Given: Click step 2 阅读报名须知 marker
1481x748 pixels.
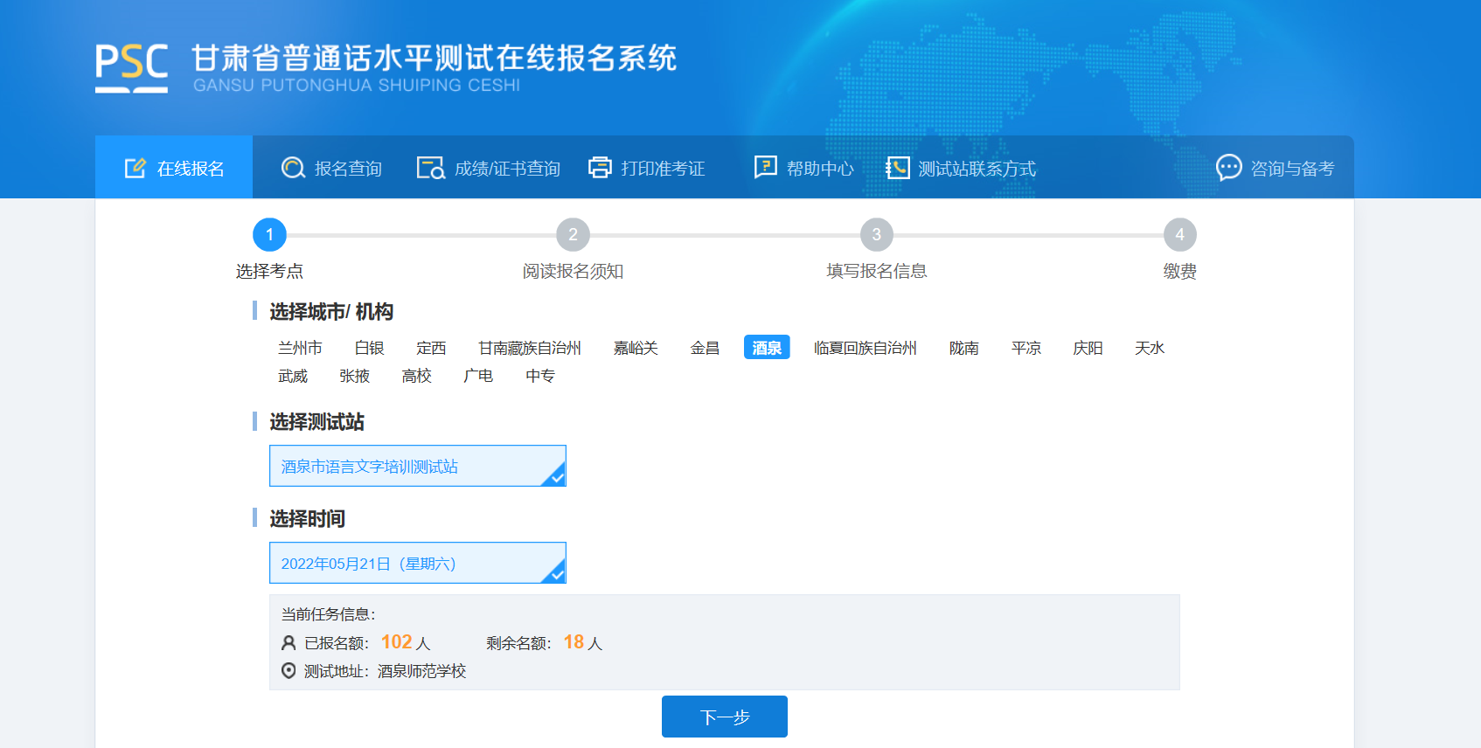Looking at the screenshot, I should click(x=573, y=234).
